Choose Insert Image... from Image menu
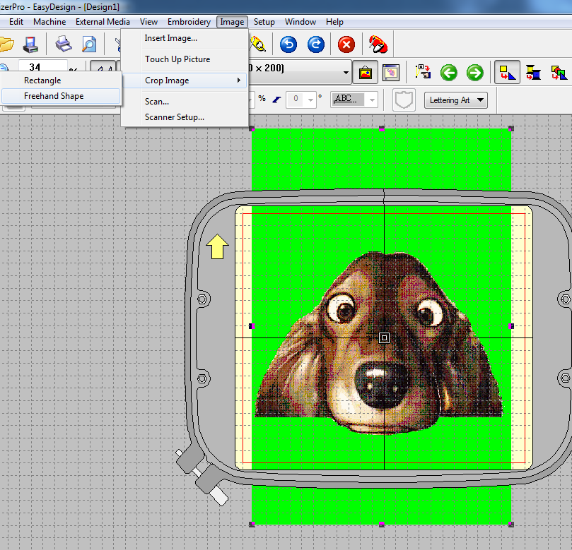This screenshot has height=550, width=572. click(185, 38)
